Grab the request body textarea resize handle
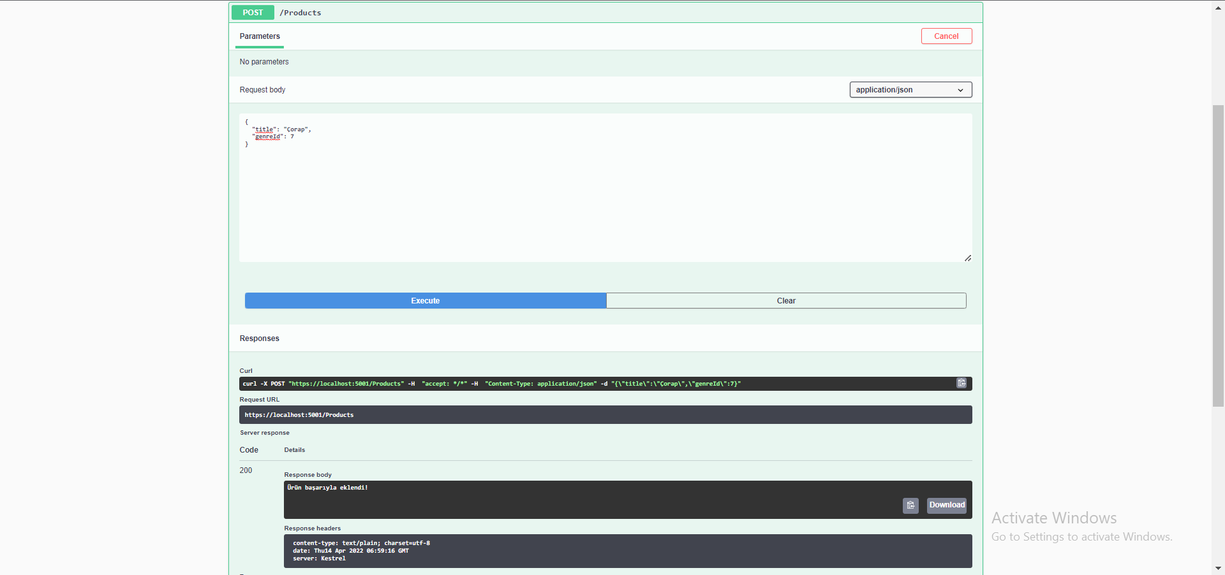 click(x=968, y=258)
